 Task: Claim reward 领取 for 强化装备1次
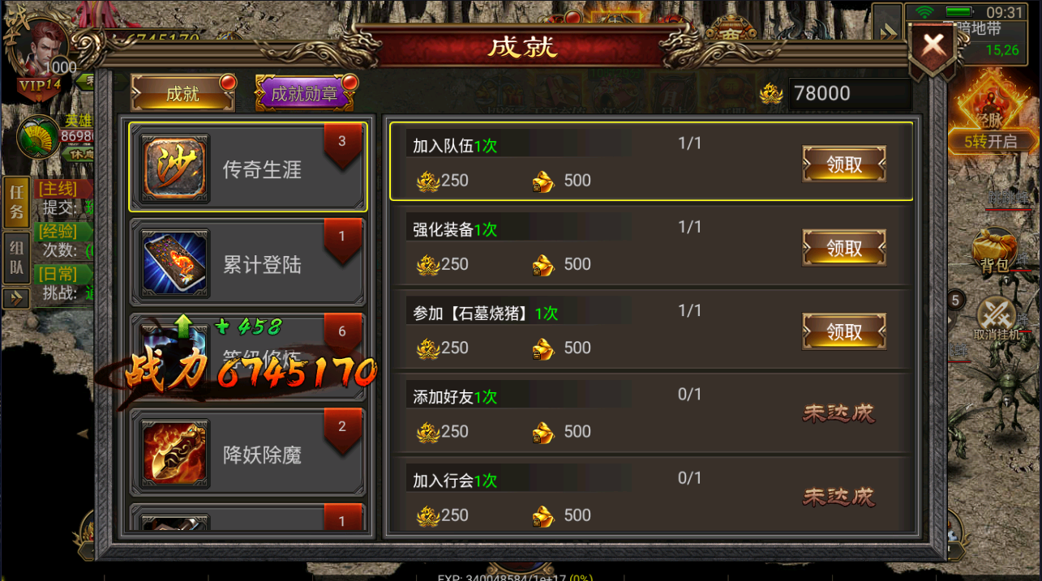click(844, 248)
